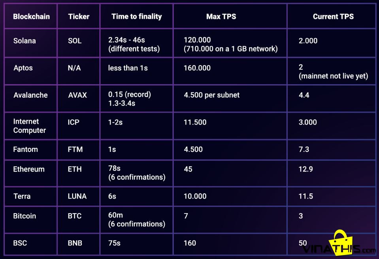
Task: Click Ethereum's 78s finality cell
Action: pyautogui.click(x=137, y=173)
